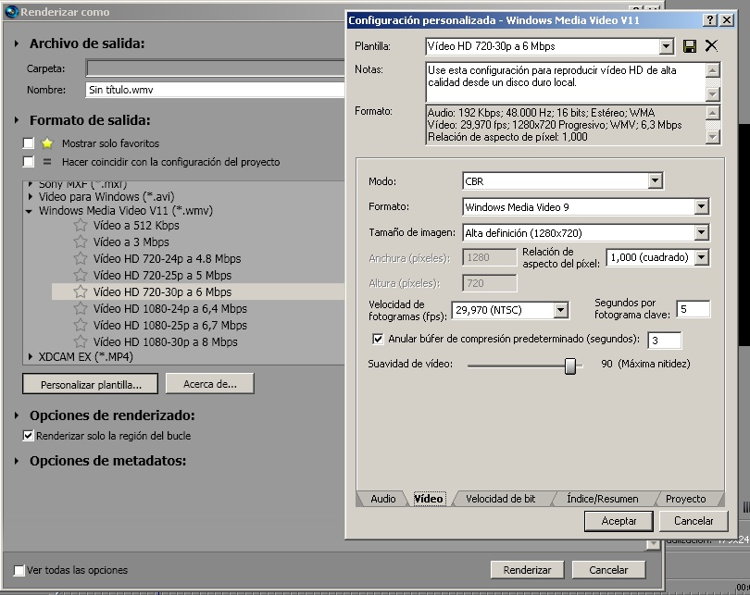Select the Vídeo HD 1080-25p a 6,7 Mbps template
The width and height of the screenshot is (750, 595).
coord(169,325)
